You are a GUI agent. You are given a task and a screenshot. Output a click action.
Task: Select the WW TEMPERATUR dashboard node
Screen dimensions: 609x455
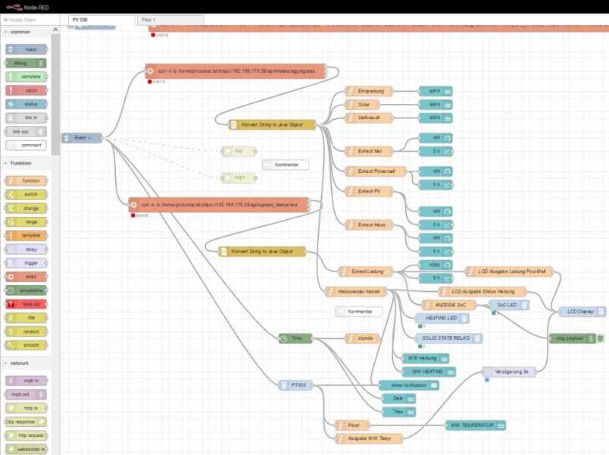(476, 425)
